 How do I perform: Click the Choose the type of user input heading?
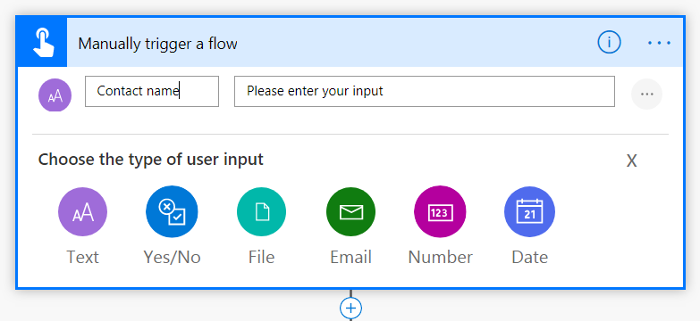pyautogui.click(x=151, y=159)
